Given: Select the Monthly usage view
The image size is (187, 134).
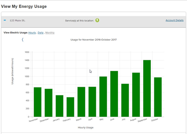Looking at the screenshot, I should click(x=50, y=33).
